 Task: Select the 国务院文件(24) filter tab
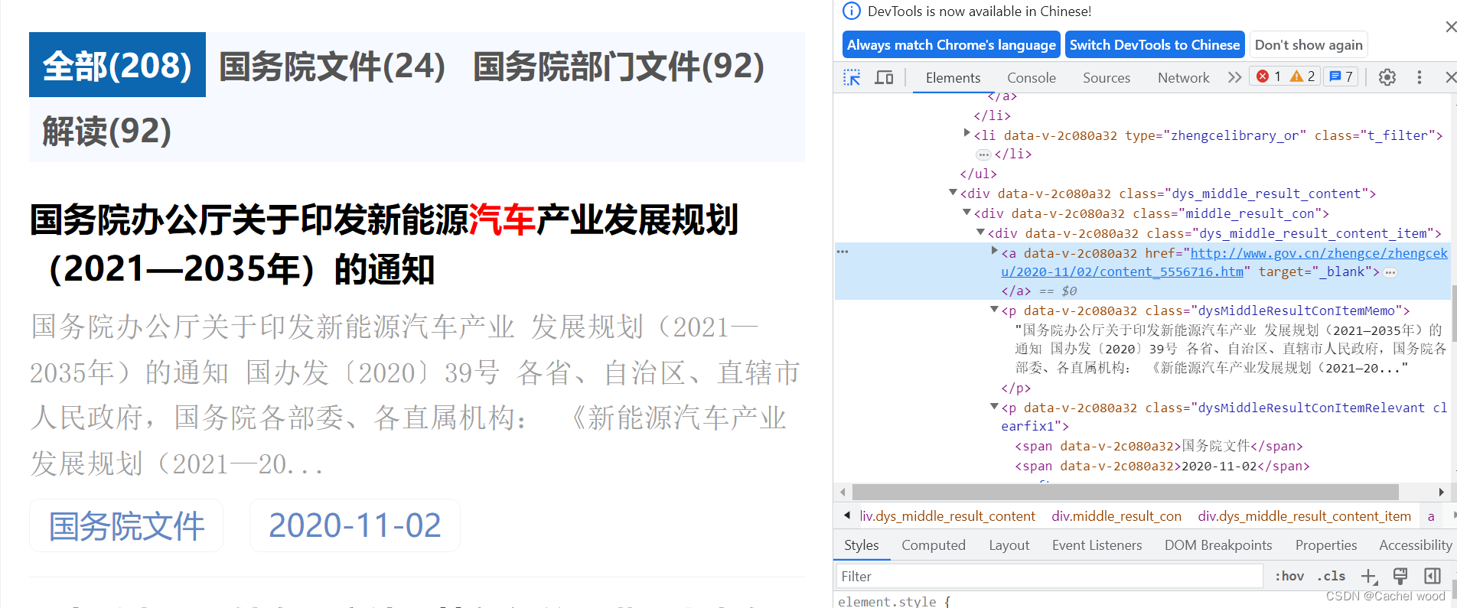coord(332,66)
